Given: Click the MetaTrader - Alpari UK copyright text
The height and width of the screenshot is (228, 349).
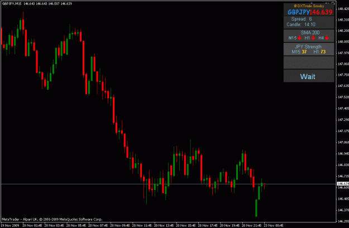Looking at the screenshot, I should 52,219.
